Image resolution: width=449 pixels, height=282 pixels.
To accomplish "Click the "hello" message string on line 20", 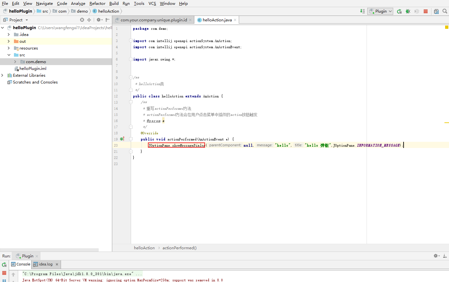I will pos(282,145).
